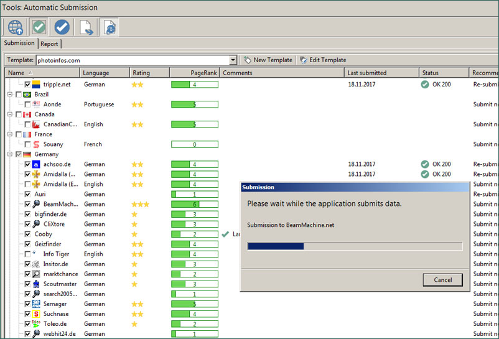Uncheck the bigfinder.de checkbox

pyautogui.click(x=27, y=214)
